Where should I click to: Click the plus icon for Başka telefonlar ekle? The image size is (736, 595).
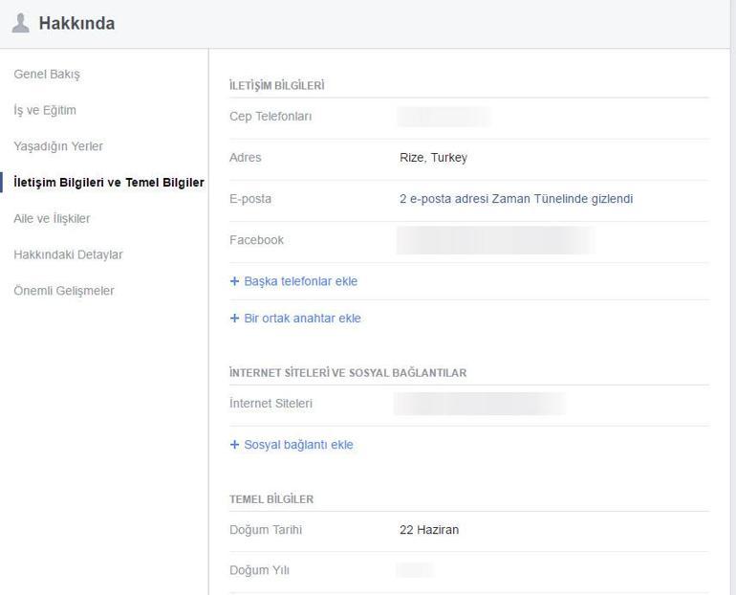point(235,281)
